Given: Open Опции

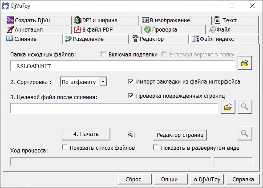Looking at the screenshot, I should point(171,179).
